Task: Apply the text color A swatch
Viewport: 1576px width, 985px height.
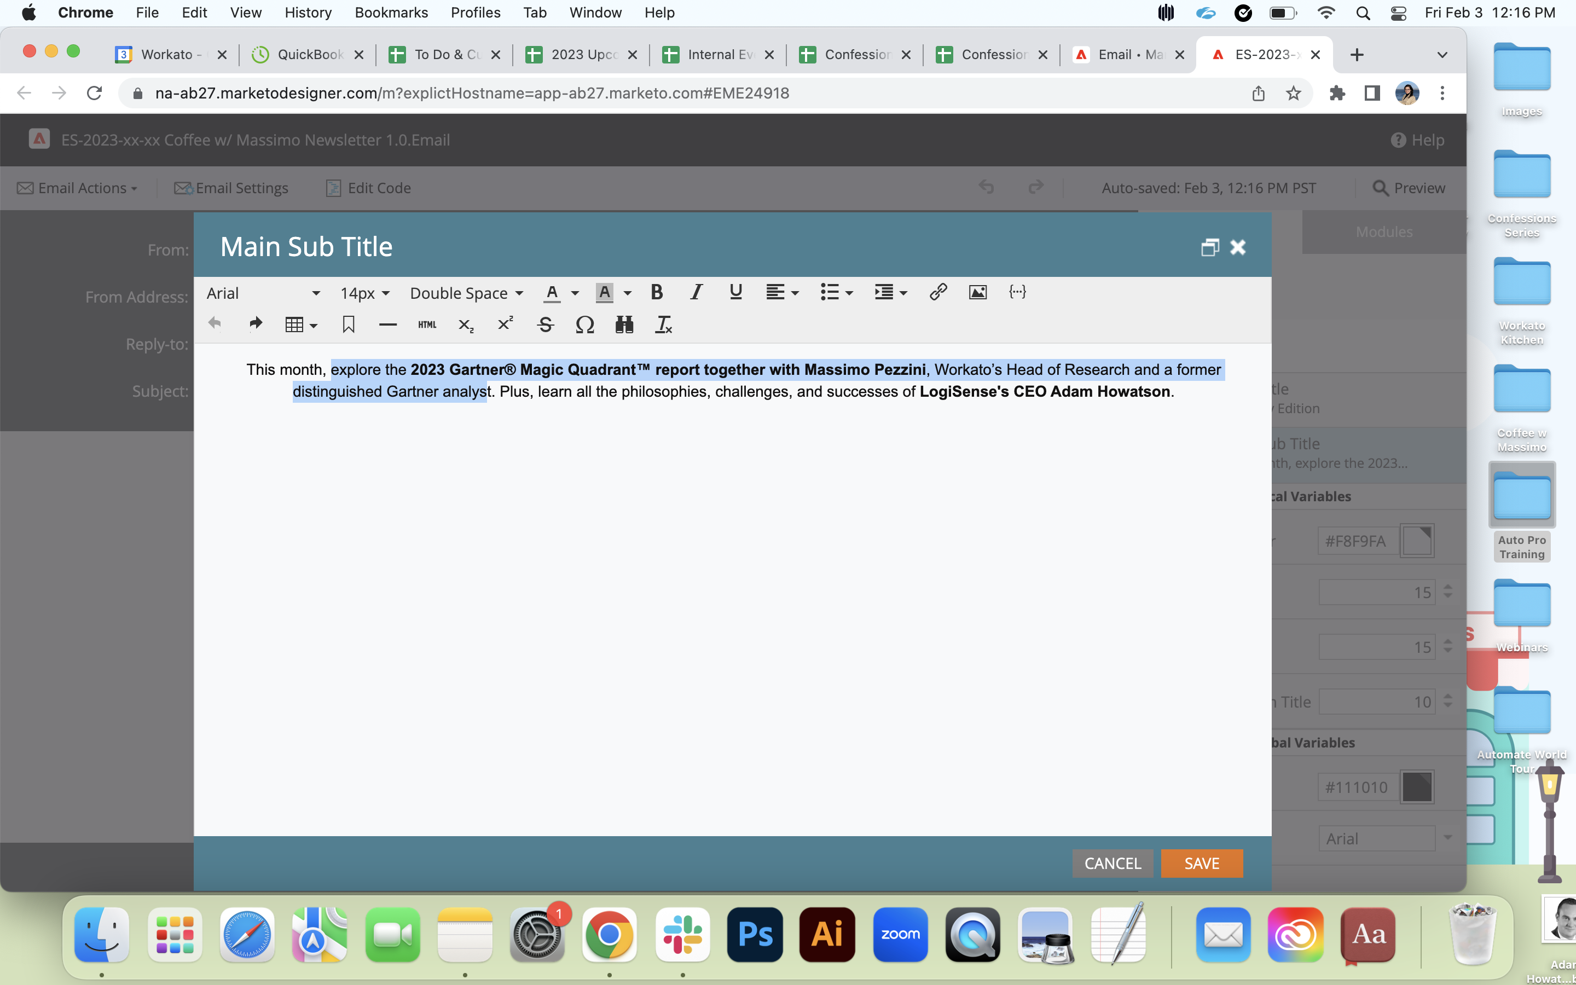Action: [x=552, y=293]
